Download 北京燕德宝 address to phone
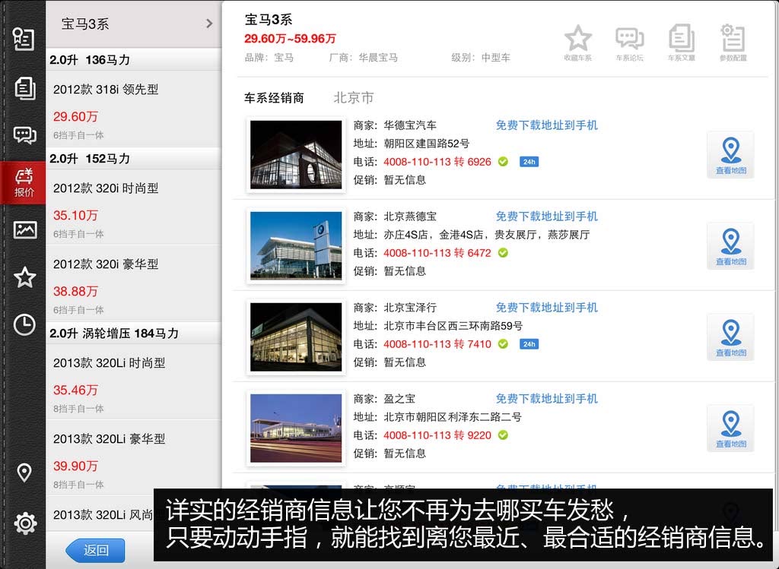779x569 pixels. point(546,217)
